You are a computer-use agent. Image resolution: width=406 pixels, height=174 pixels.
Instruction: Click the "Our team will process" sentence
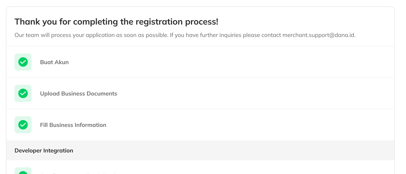tap(91, 35)
